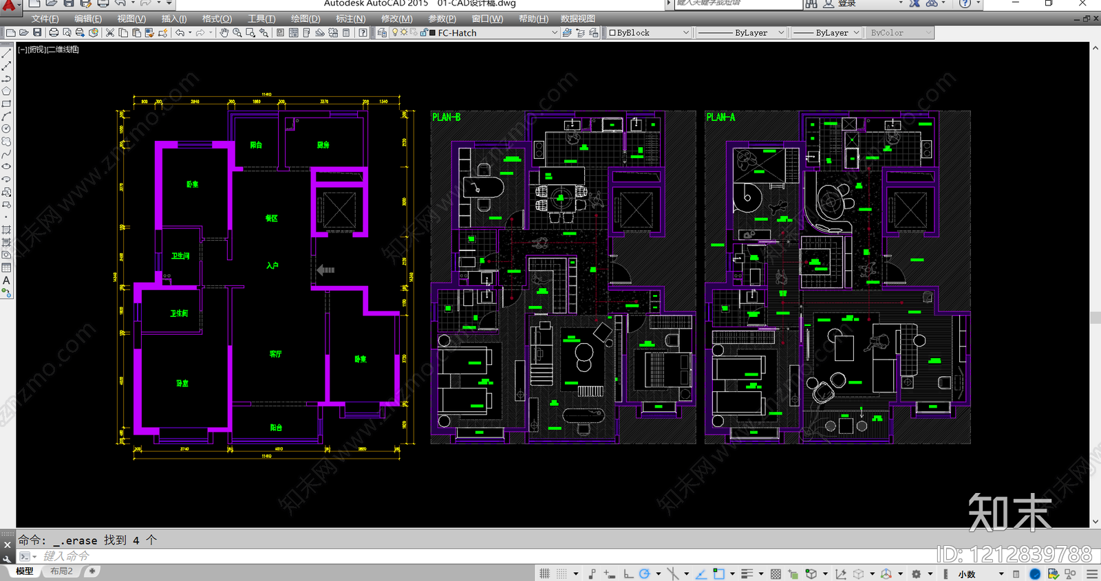Click the Open file folder icon
This screenshot has height=581, width=1101.
pos(23,32)
